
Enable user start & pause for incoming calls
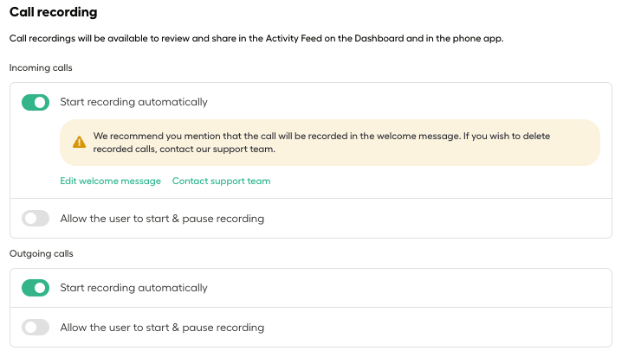[x=36, y=219]
